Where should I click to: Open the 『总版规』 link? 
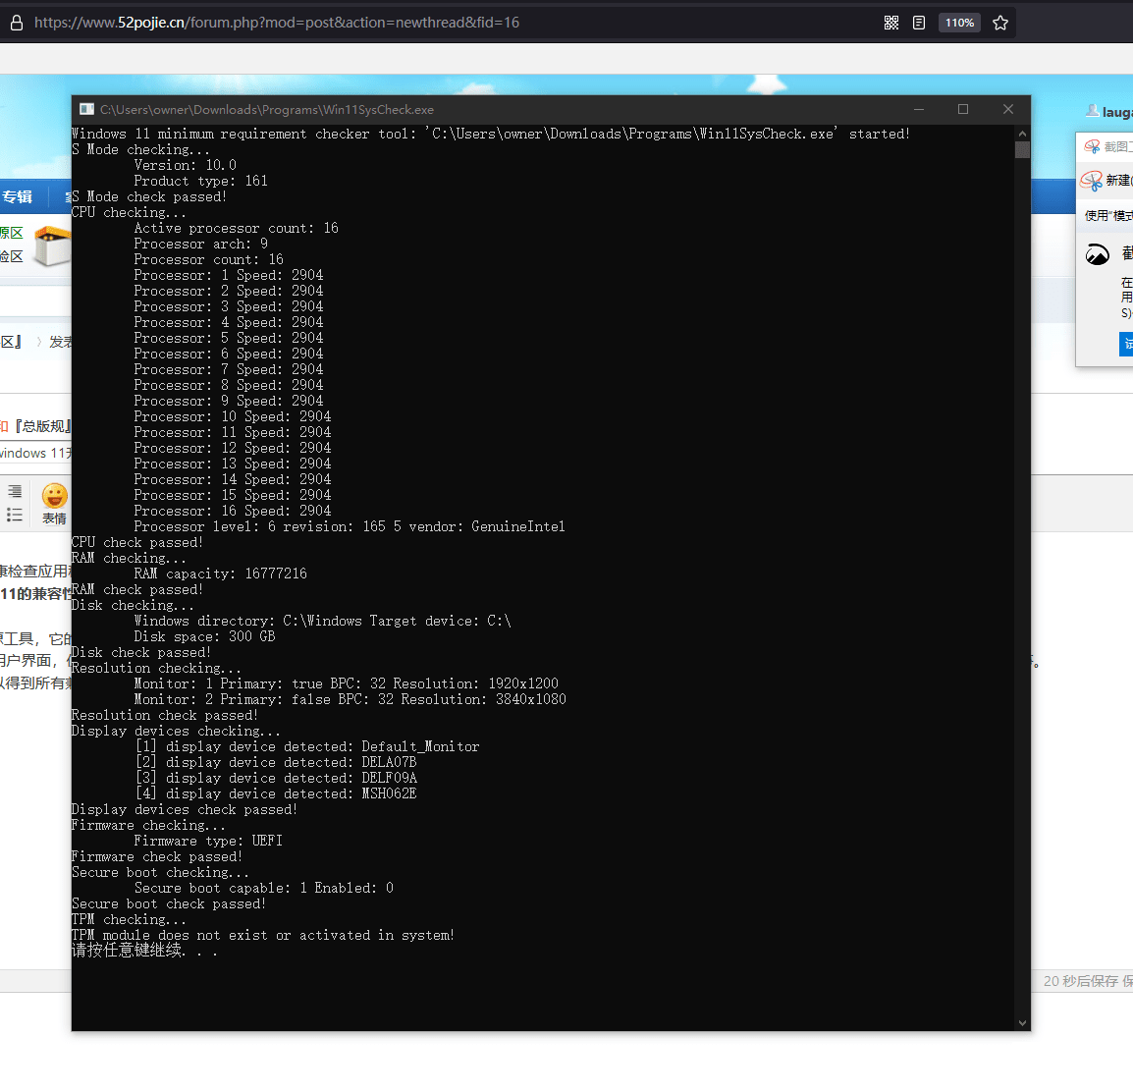[42, 426]
